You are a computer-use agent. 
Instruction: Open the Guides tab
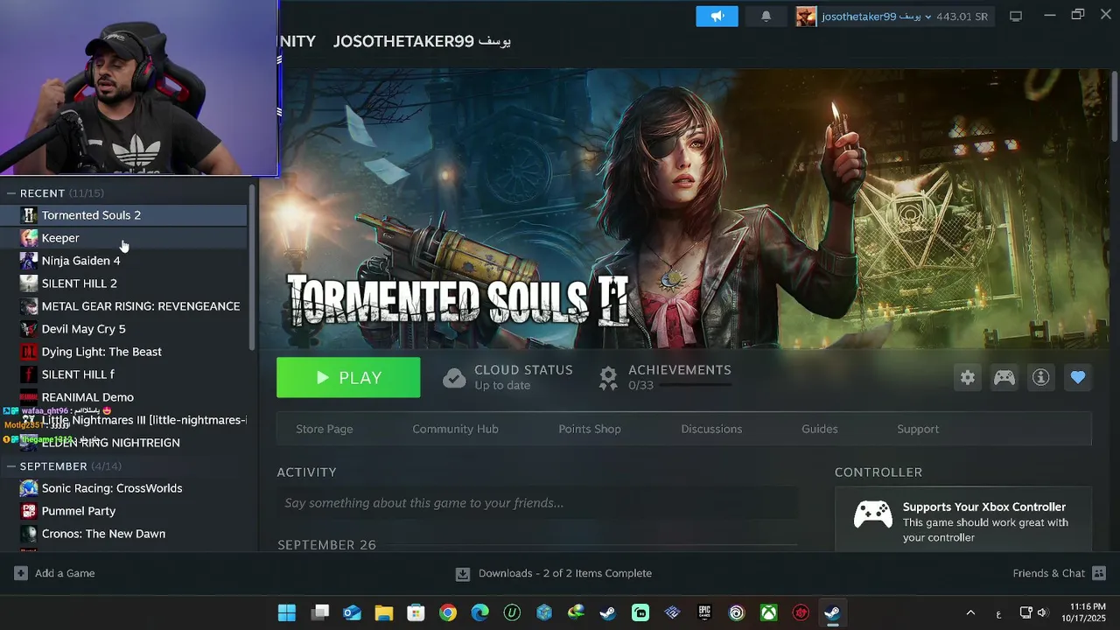pos(820,429)
